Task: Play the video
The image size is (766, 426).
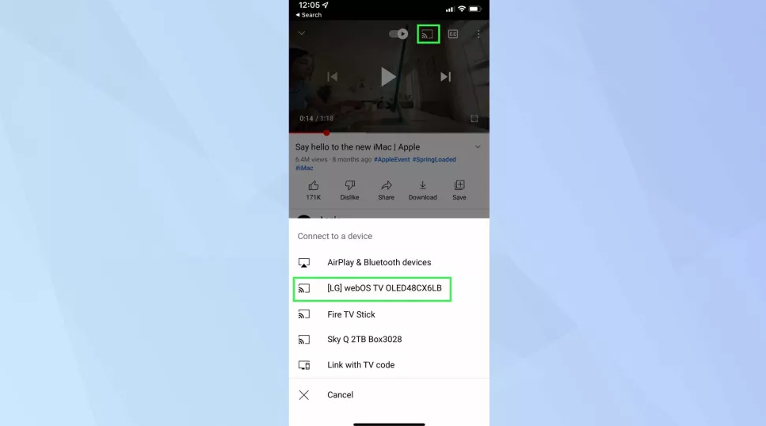Action: coord(388,77)
